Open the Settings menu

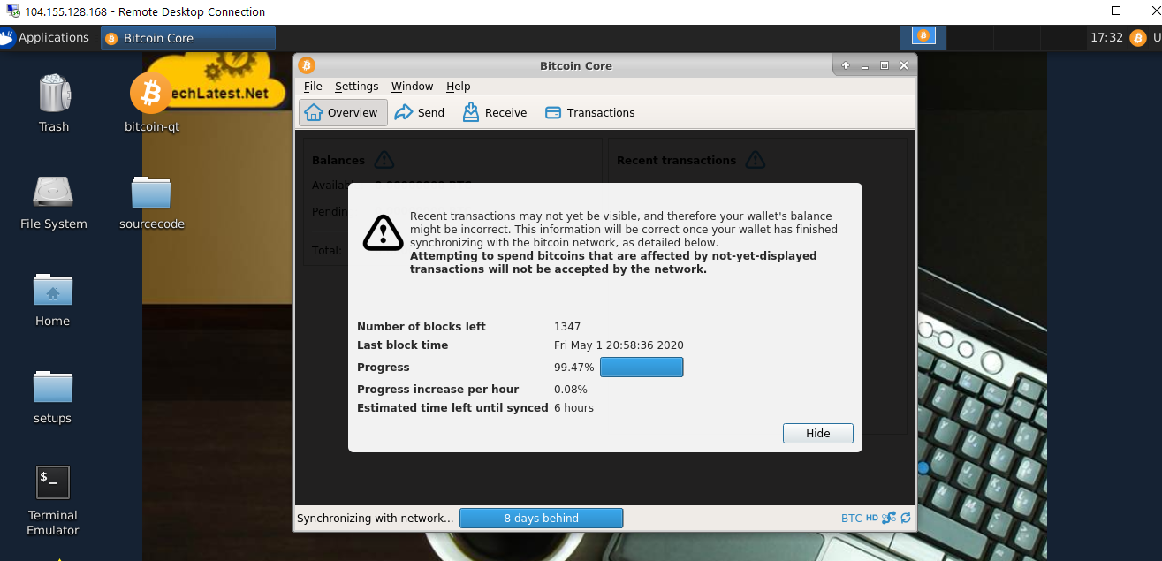[356, 86]
